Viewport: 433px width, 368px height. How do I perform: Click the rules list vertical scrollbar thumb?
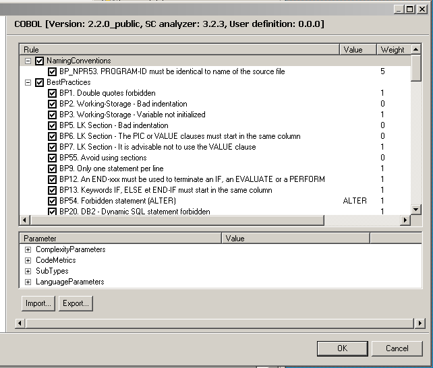click(x=415, y=68)
